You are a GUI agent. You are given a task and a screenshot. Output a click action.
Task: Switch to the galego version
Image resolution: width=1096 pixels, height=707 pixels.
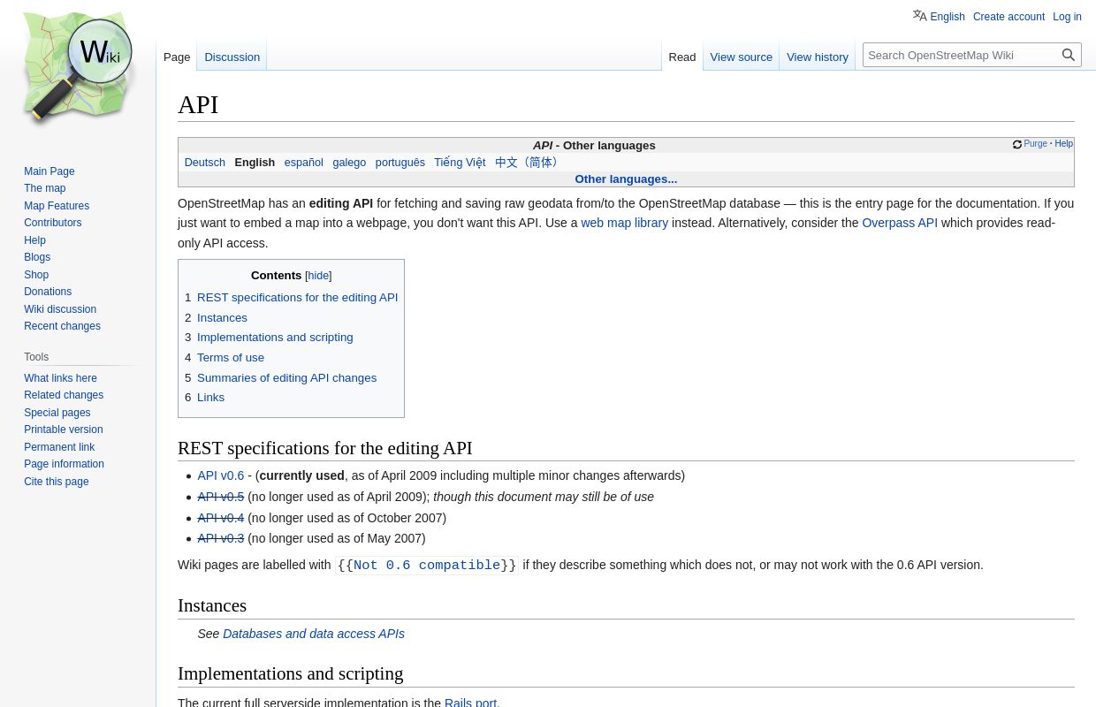click(x=349, y=163)
